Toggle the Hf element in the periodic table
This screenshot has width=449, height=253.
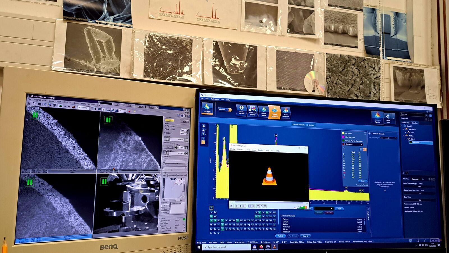pyautogui.click(x=222, y=229)
